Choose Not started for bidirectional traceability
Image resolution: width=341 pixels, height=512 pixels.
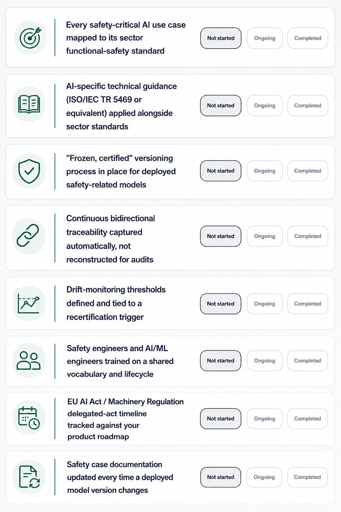tap(220, 236)
